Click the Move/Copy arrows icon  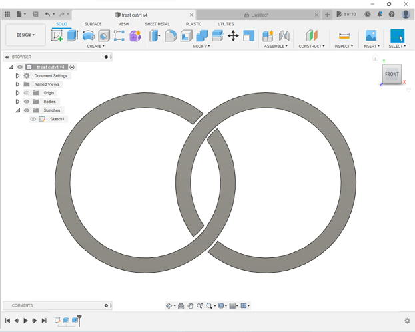point(233,36)
